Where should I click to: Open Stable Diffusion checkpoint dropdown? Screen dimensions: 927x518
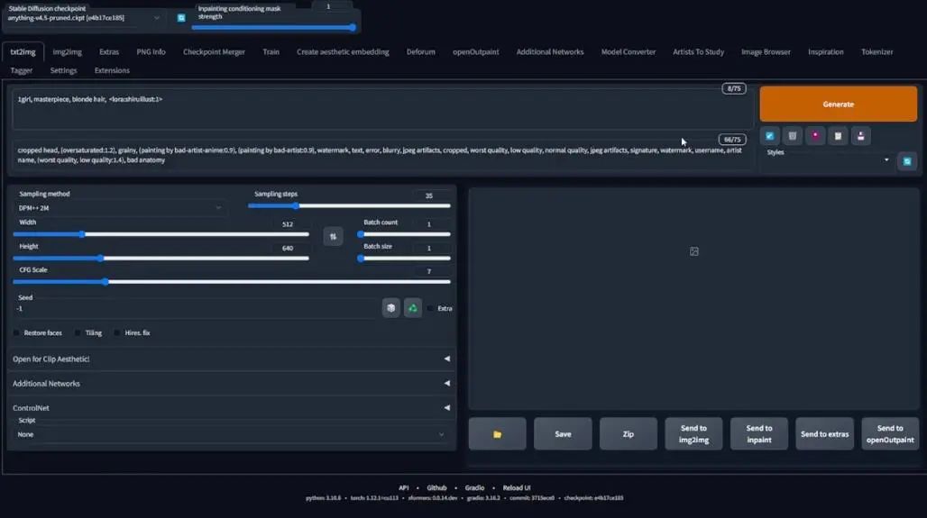coord(84,18)
